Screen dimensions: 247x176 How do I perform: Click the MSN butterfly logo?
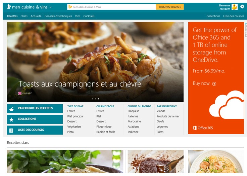pyautogui.click(x=9, y=7)
